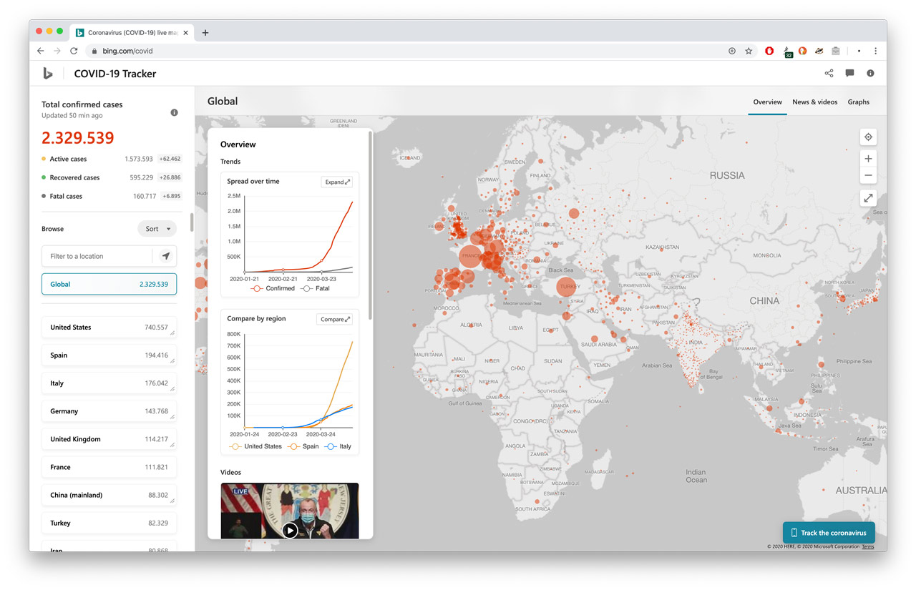Bookmark this page with star icon
Viewport: 916px width, 590px height.
point(749,51)
